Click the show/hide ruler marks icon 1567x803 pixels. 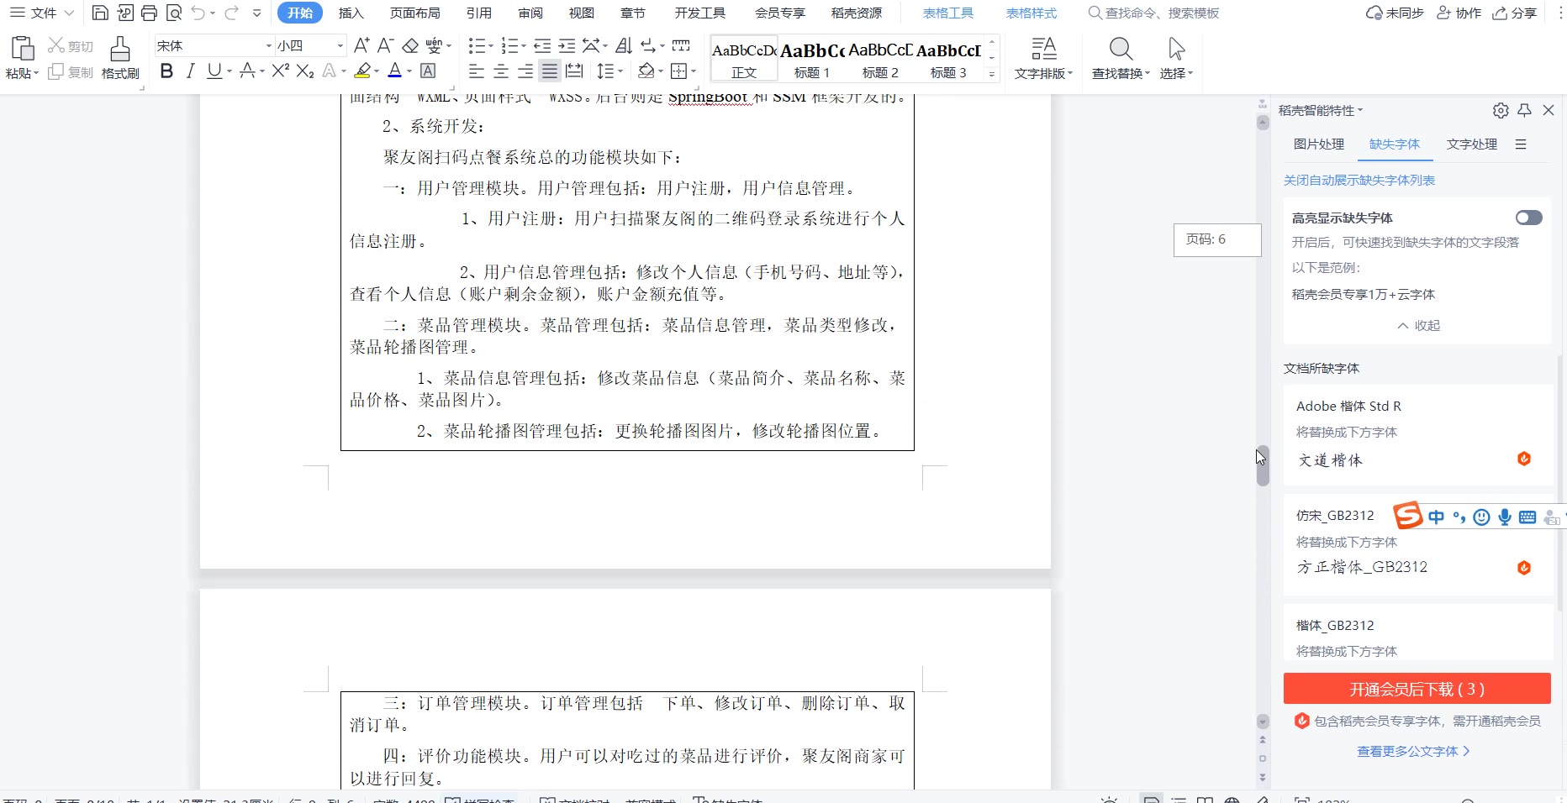(681, 45)
